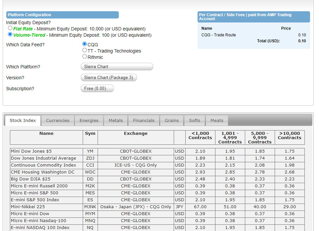Viewport: 319px width, 231px height.
Task: Click the 2.15 price in CCI row
Action: coord(230,165)
